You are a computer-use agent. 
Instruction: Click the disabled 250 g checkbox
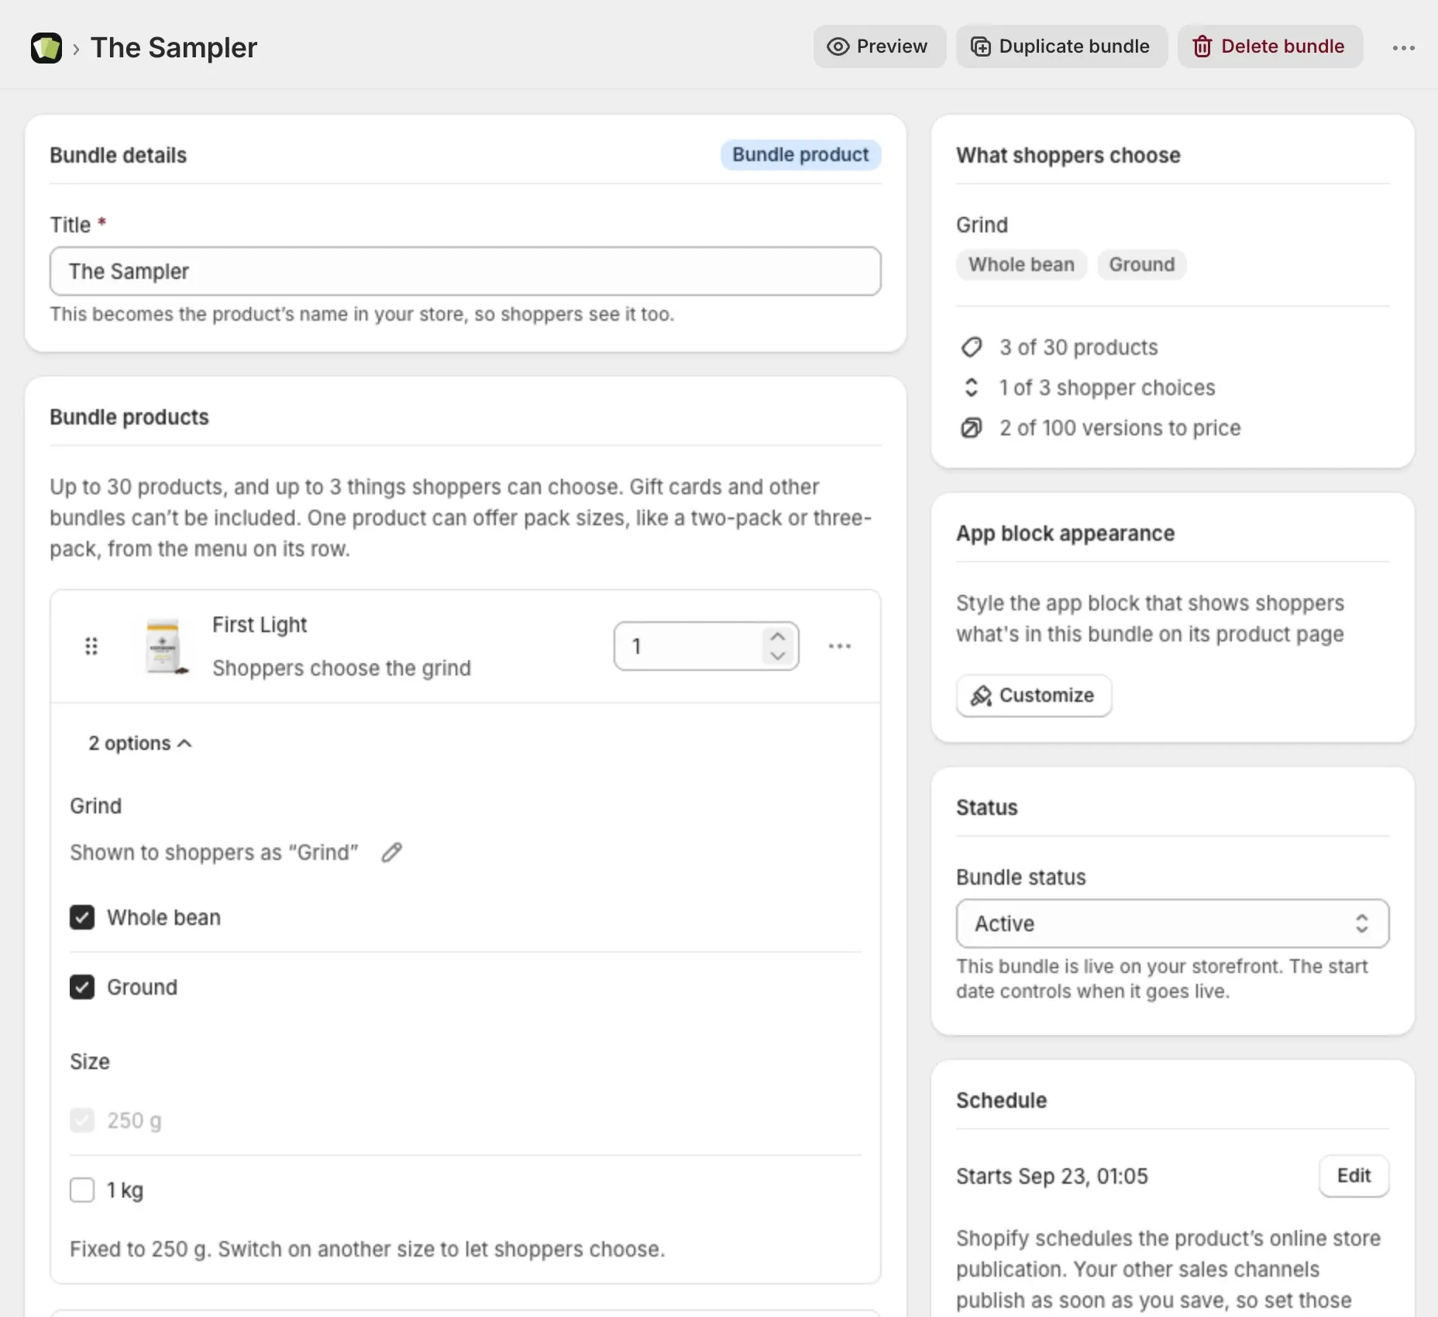(x=82, y=1120)
